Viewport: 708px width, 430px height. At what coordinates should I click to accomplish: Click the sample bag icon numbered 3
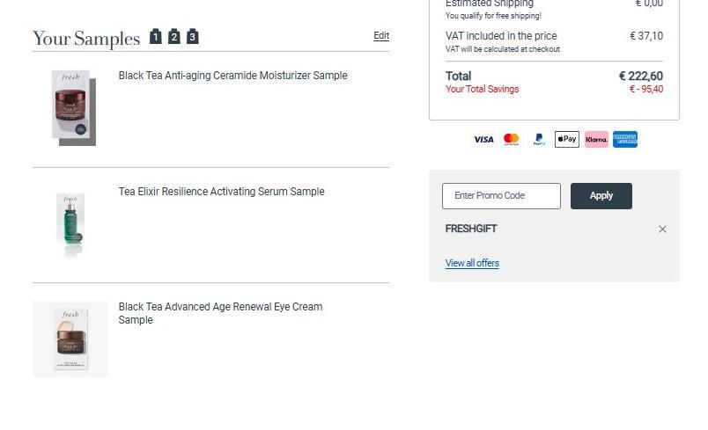pyautogui.click(x=193, y=36)
